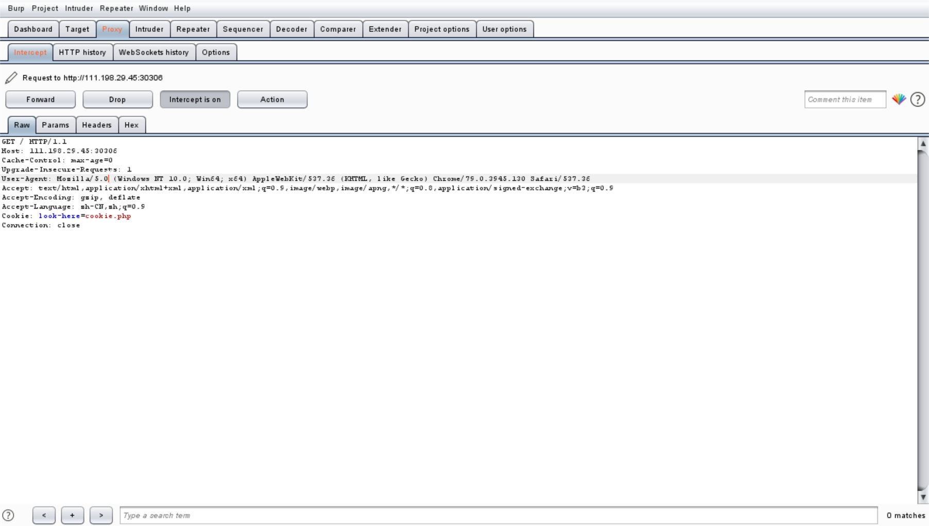
Task: Click the Upgrade-Insecure-Requests header line
Action: 66,169
